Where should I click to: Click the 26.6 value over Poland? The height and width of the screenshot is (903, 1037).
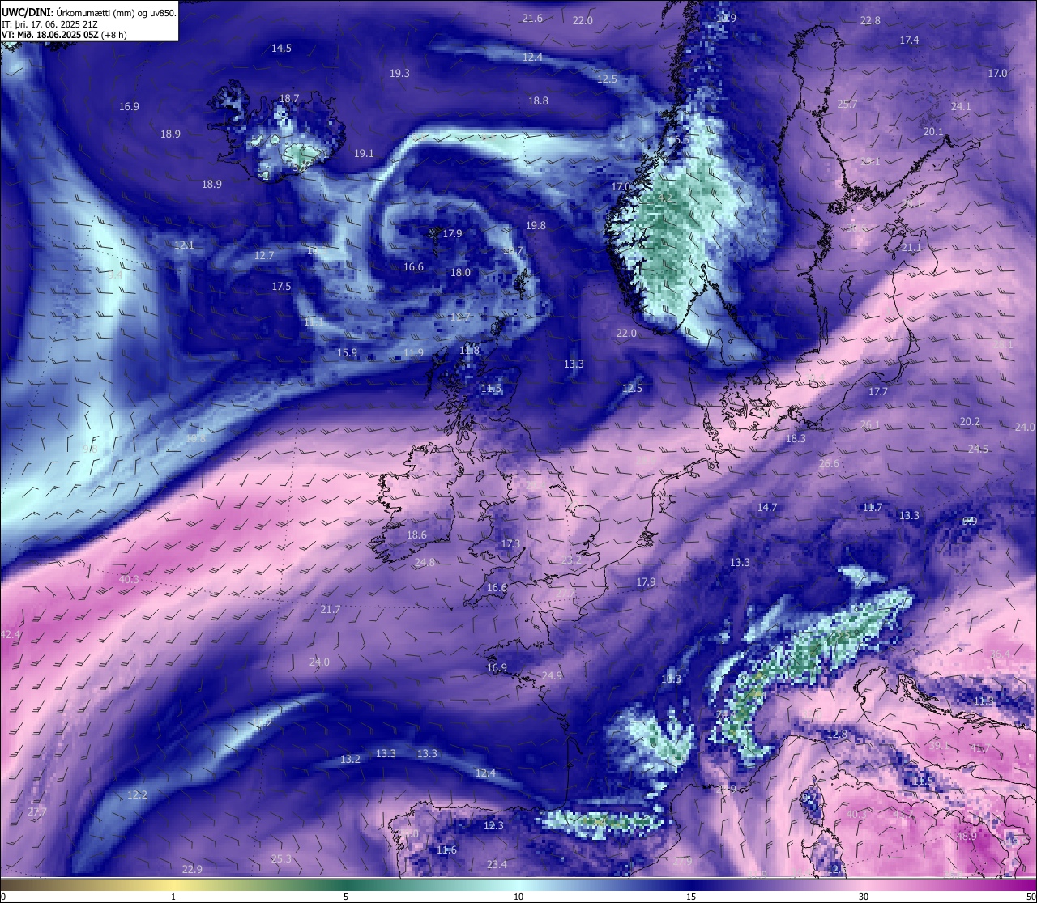pyautogui.click(x=829, y=464)
